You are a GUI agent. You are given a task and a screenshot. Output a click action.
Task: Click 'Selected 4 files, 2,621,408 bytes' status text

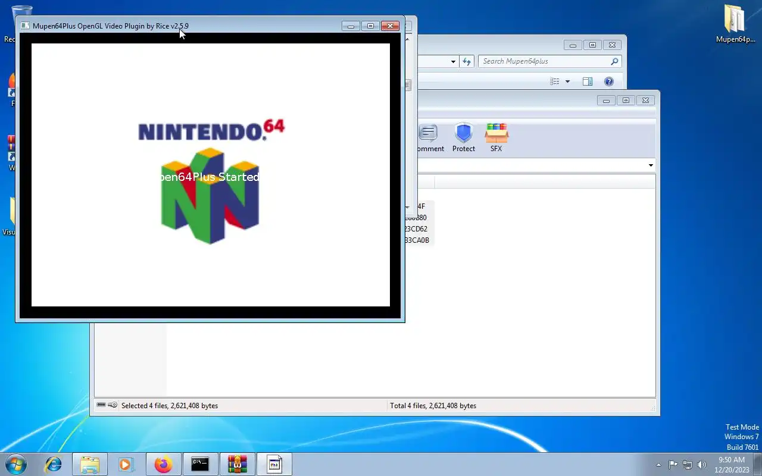pyautogui.click(x=170, y=406)
